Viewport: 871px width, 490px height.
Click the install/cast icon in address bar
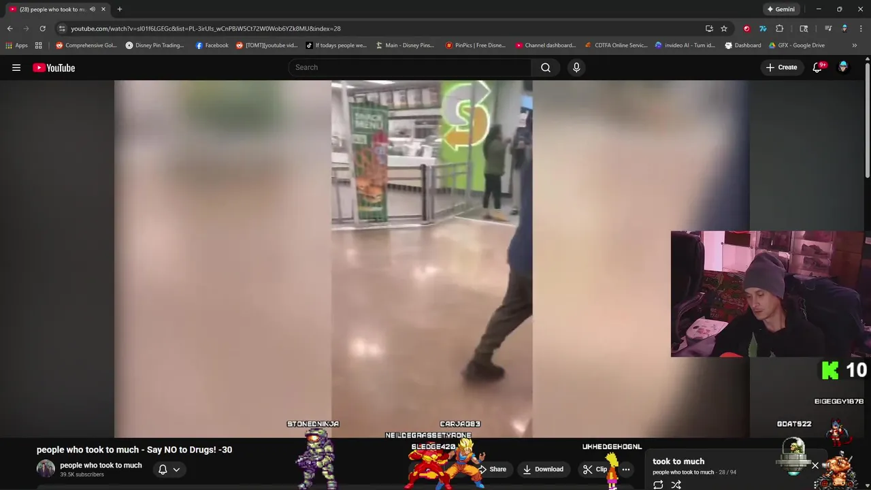pyautogui.click(x=709, y=29)
